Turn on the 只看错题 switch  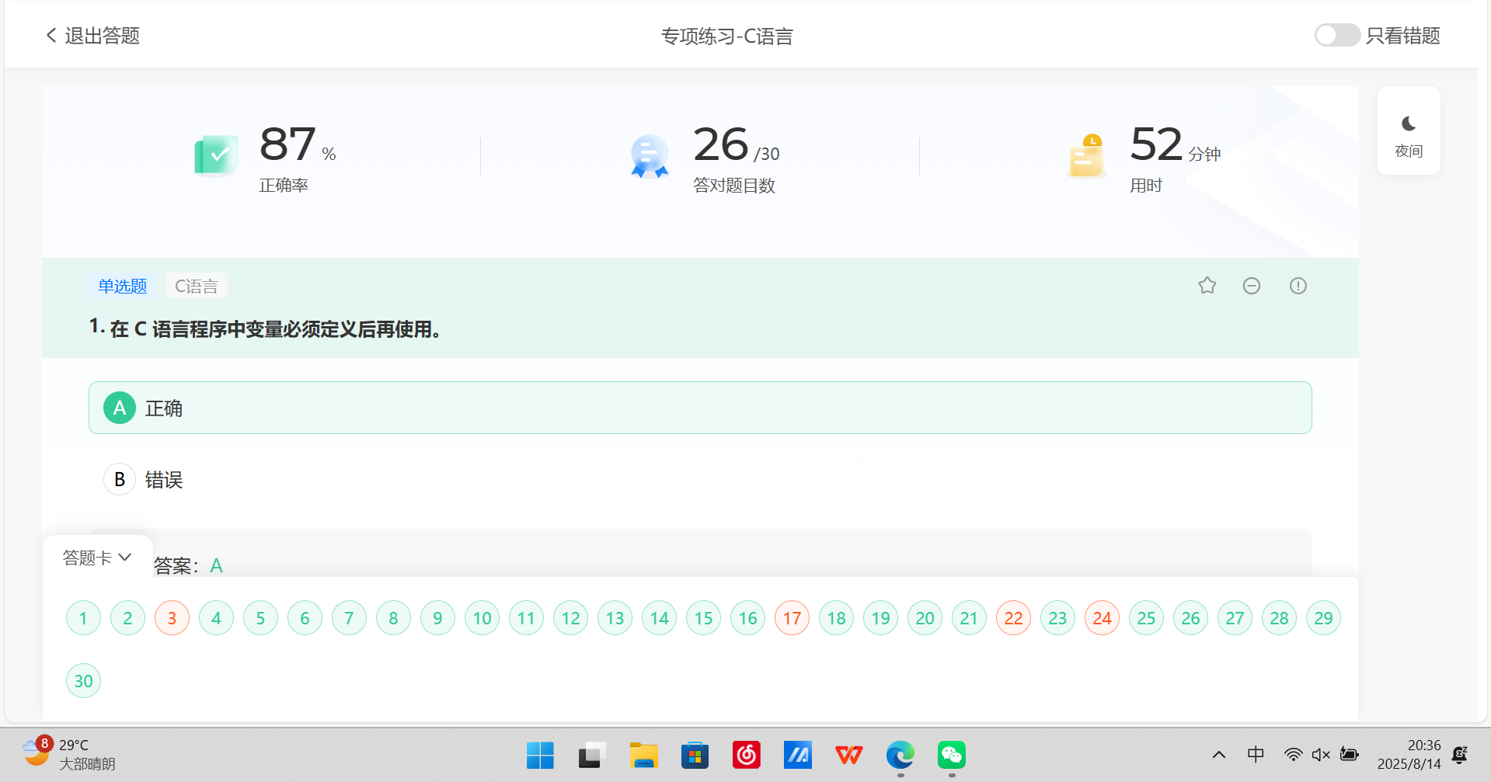click(x=1336, y=35)
